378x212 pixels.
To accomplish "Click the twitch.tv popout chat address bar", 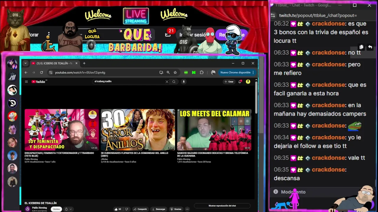I will click(x=318, y=15).
